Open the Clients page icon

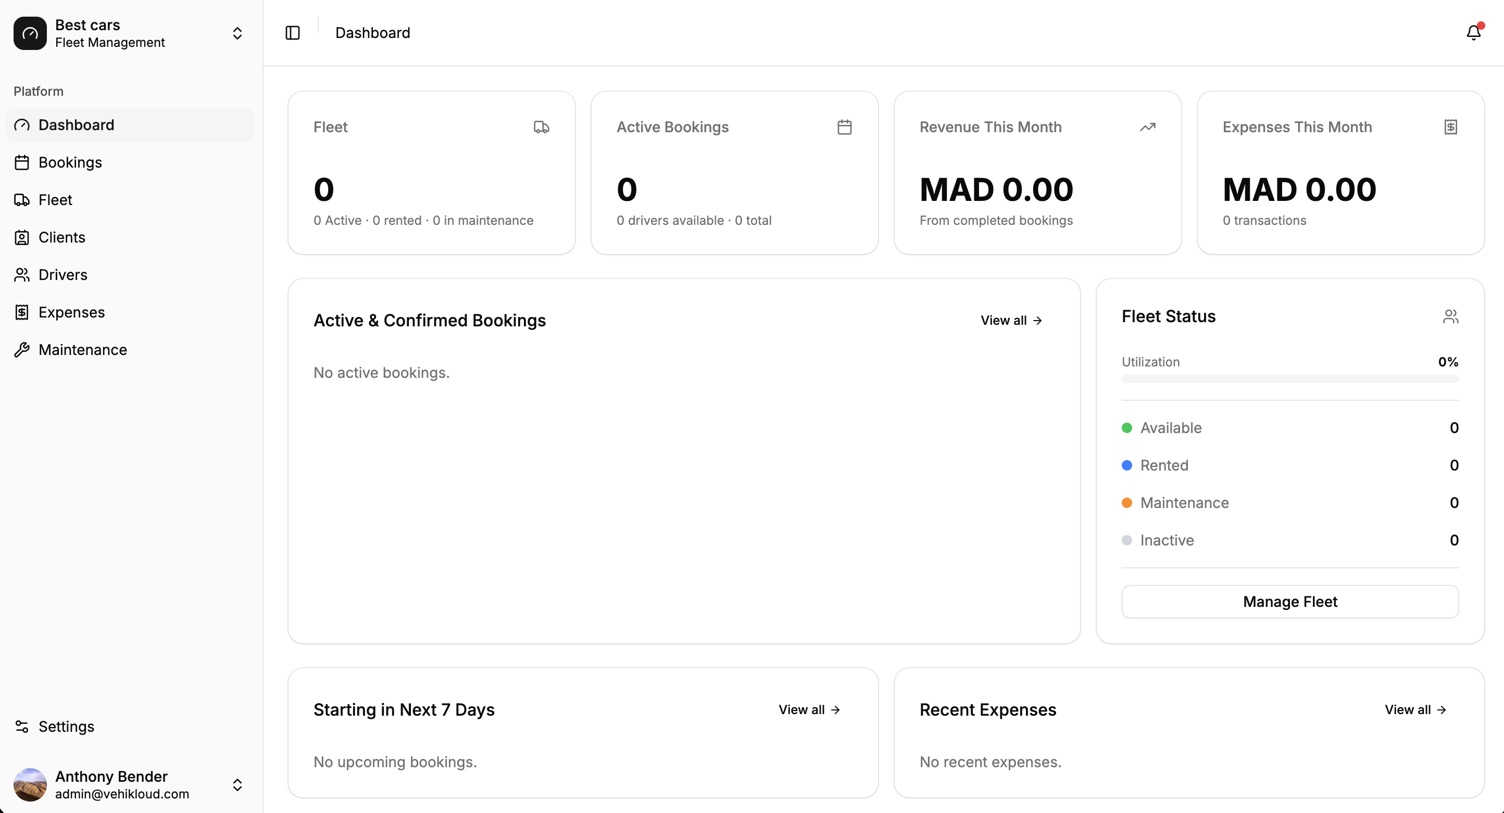point(21,237)
